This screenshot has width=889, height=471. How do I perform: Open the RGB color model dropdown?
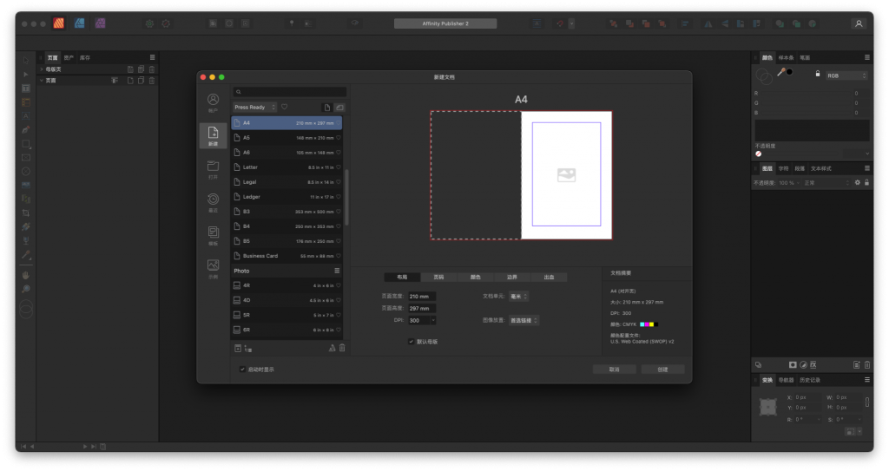(846, 75)
